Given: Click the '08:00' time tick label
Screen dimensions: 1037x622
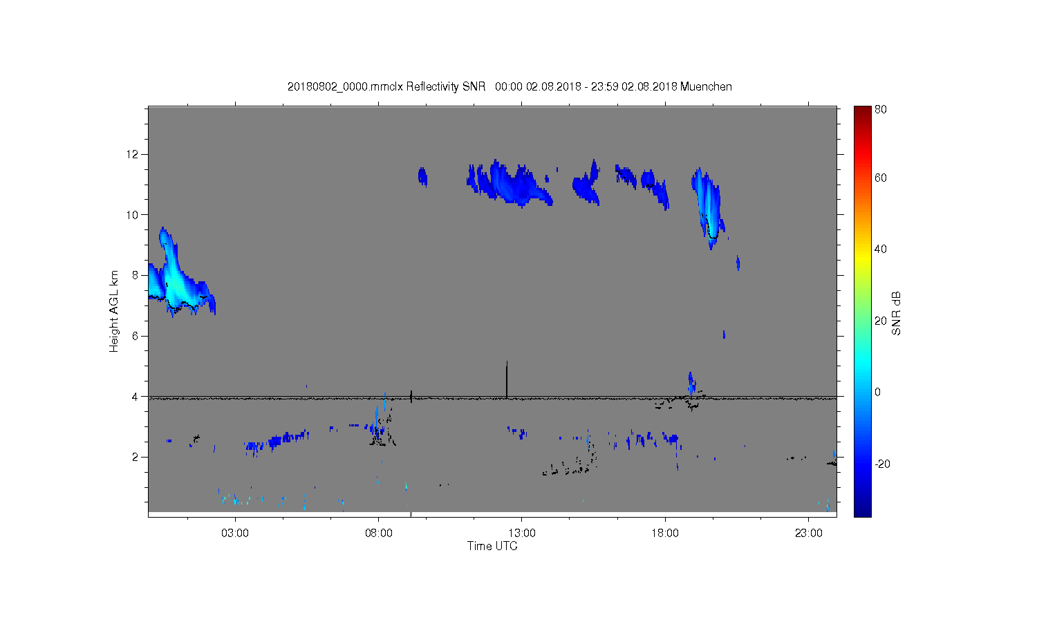Looking at the screenshot, I should (379, 534).
